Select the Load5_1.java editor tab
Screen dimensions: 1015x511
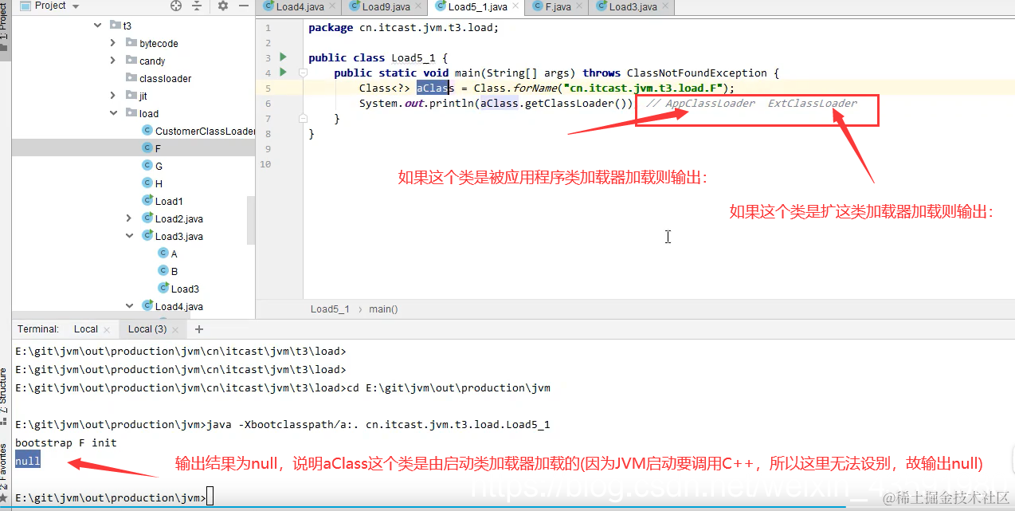click(x=477, y=7)
